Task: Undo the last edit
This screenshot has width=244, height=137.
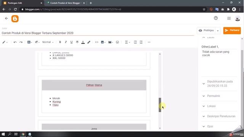Action: pos(15,42)
